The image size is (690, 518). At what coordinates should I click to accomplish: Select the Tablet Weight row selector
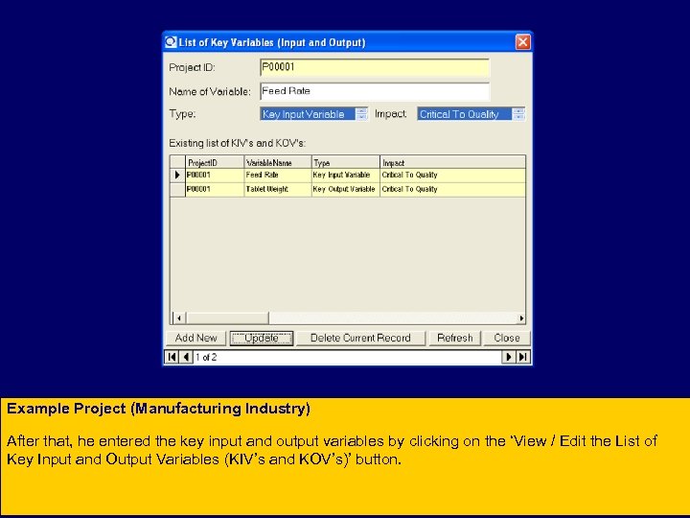coord(177,189)
